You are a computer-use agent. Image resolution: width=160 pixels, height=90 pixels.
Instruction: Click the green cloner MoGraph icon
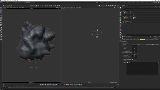[x=120, y=18]
